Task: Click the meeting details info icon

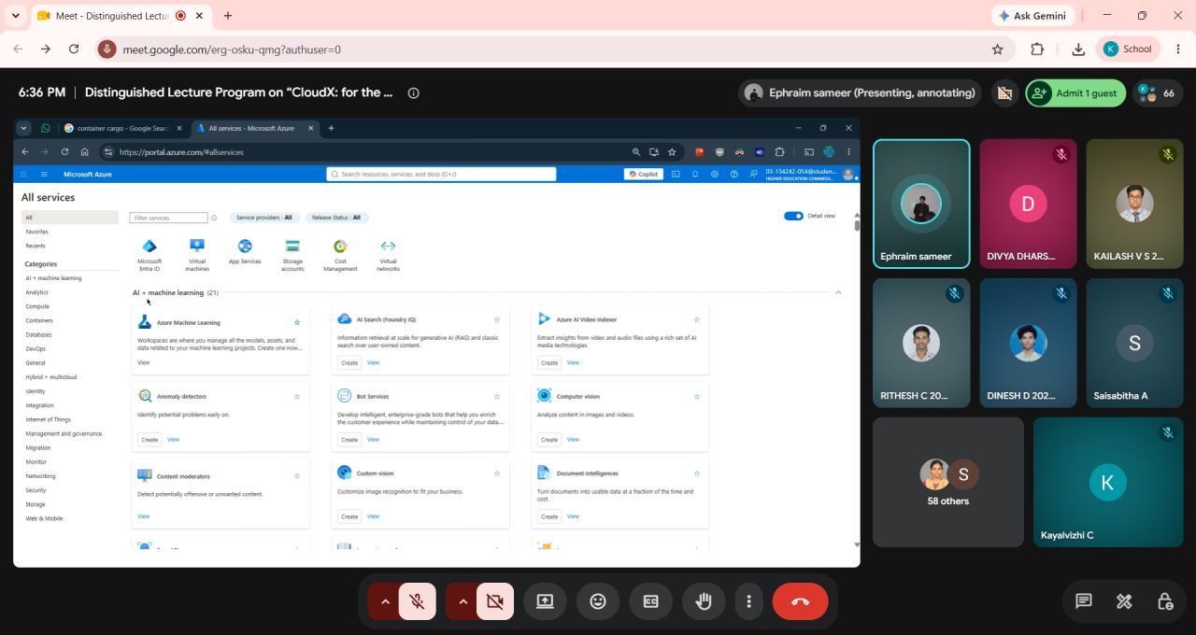Action: 413,92
